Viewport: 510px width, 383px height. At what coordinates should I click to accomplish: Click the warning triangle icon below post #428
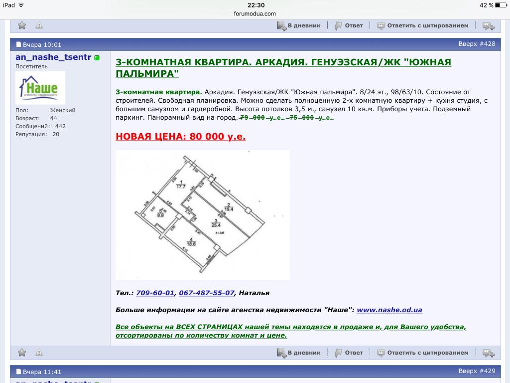tap(39, 353)
